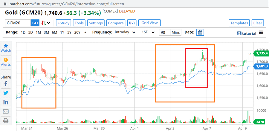Open the 15D period dropdown

(x=148, y=32)
